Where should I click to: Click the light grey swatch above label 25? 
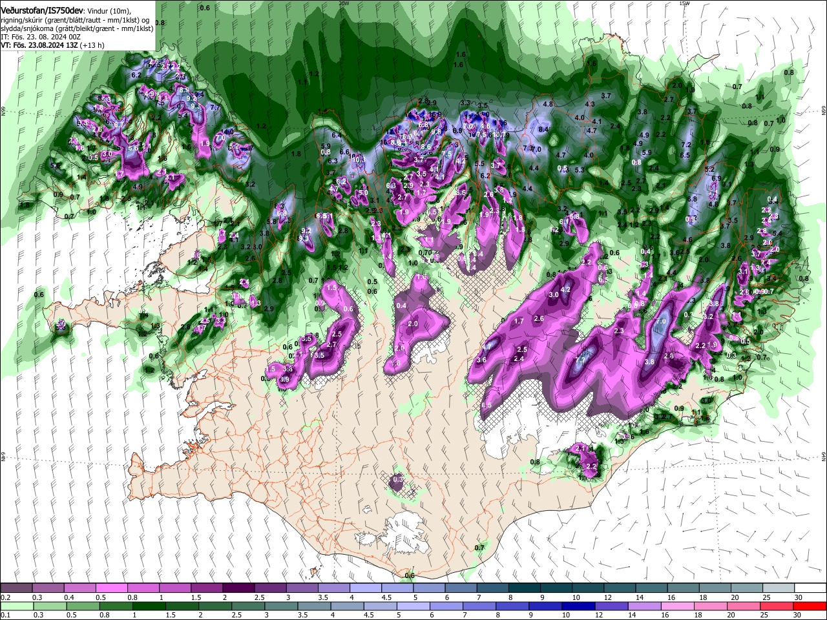click(x=778, y=588)
